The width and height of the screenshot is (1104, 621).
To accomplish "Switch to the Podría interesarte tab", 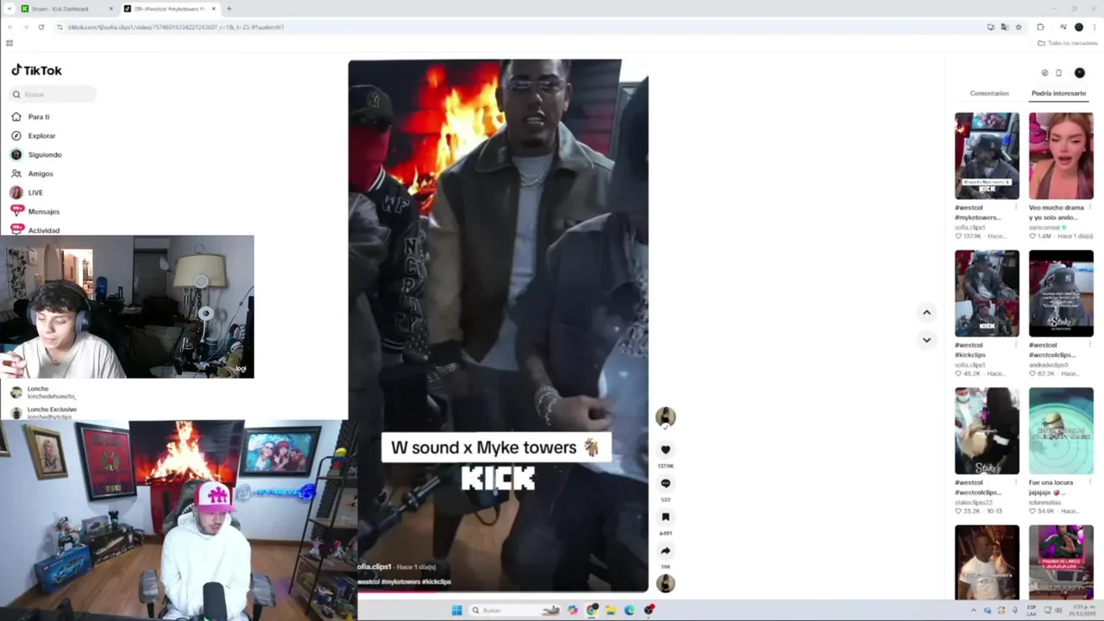I will click(x=1058, y=93).
